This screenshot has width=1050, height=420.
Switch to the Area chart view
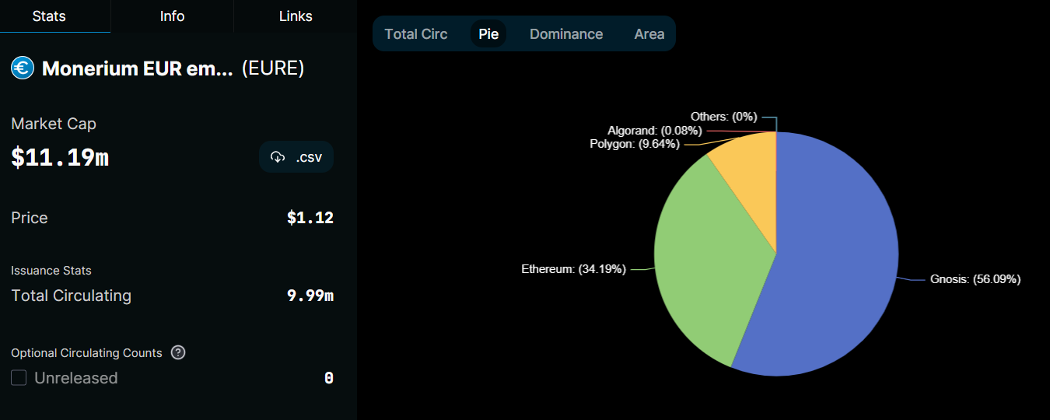[x=649, y=34]
